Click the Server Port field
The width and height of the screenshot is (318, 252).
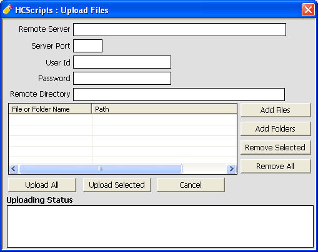click(x=87, y=46)
